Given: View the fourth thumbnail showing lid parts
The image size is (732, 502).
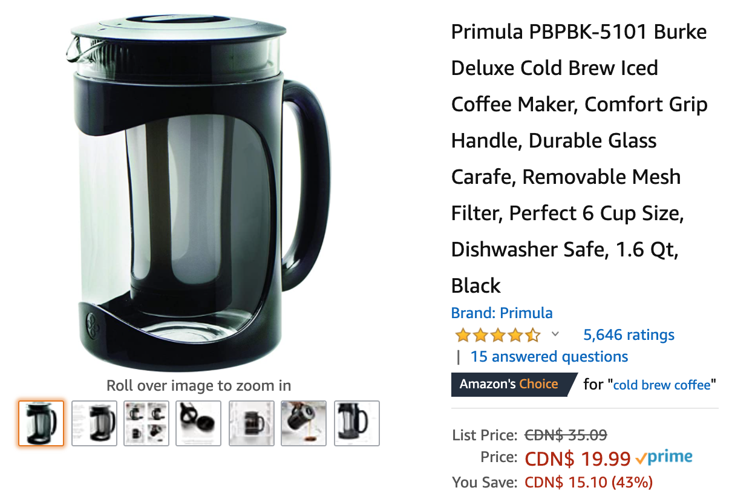Looking at the screenshot, I should [199, 423].
